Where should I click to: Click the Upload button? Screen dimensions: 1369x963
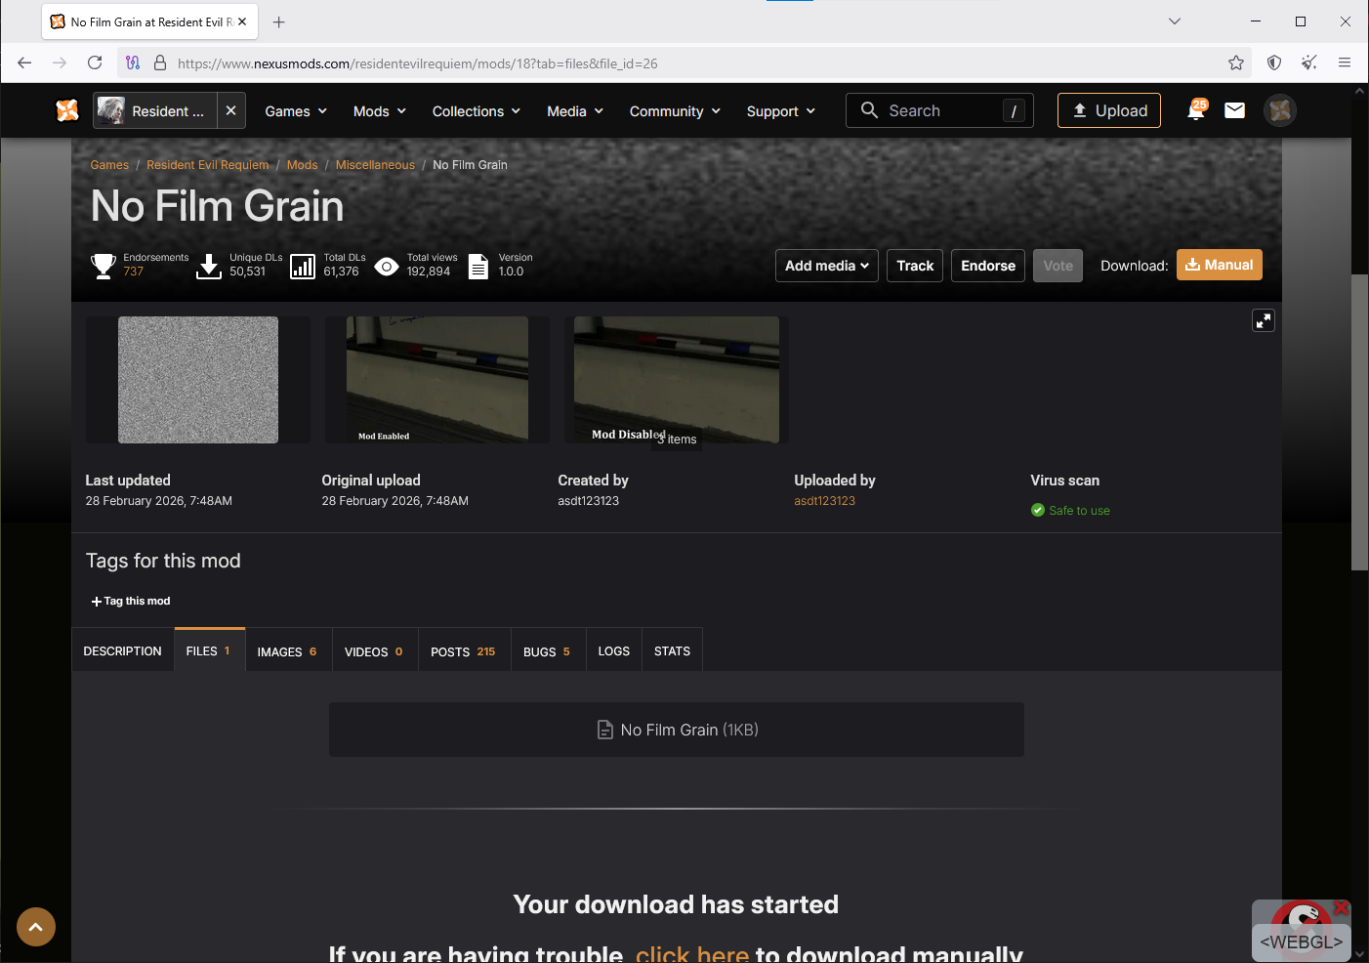pyautogui.click(x=1109, y=110)
